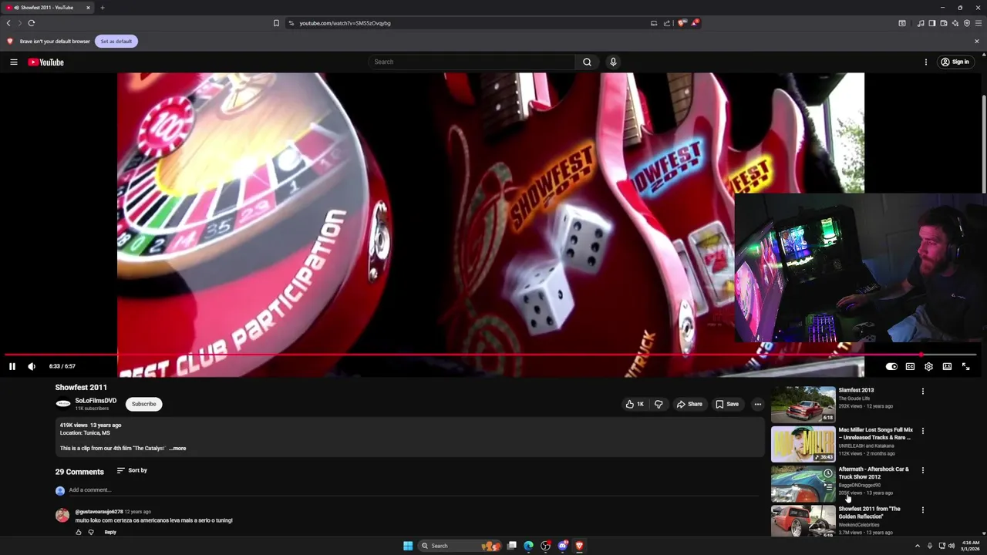The height and width of the screenshot is (555, 987).
Task: Click the address bar URL
Action: coord(345,23)
